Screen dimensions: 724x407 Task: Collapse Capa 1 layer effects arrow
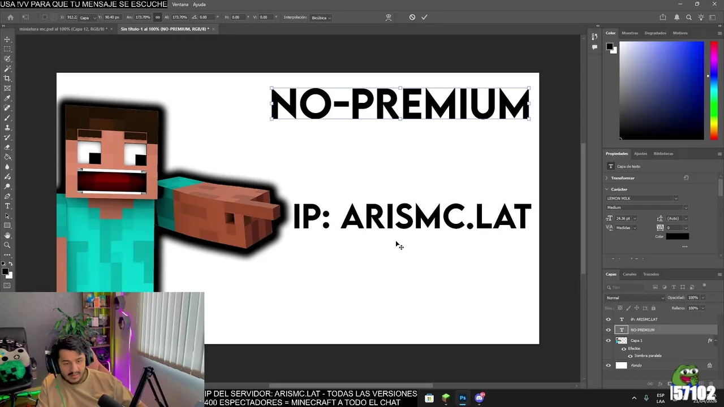[716, 341]
